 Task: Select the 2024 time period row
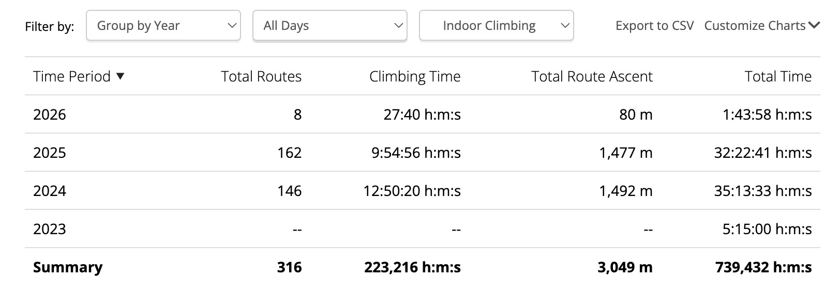coord(50,191)
